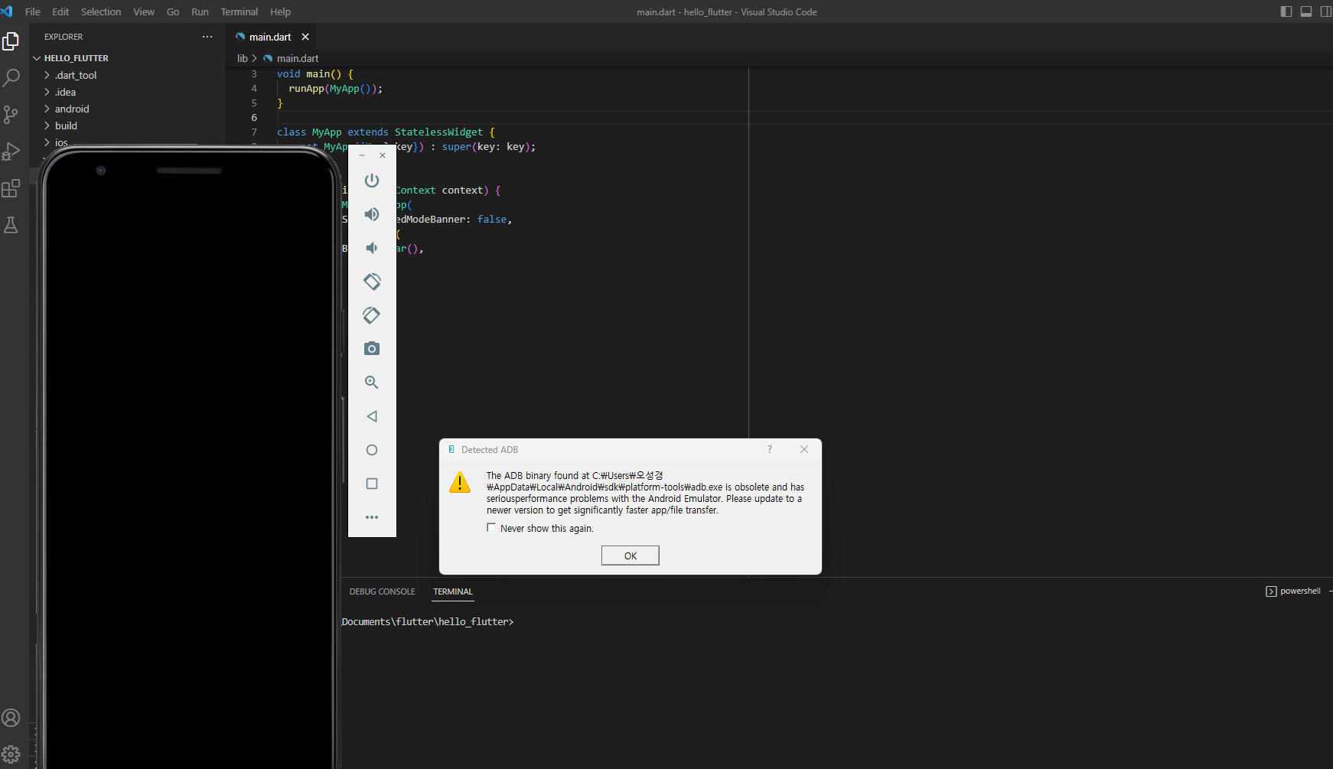This screenshot has height=769, width=1333.
Task: Check the "Never show this again" checkbox
Action: coord(491,527)
